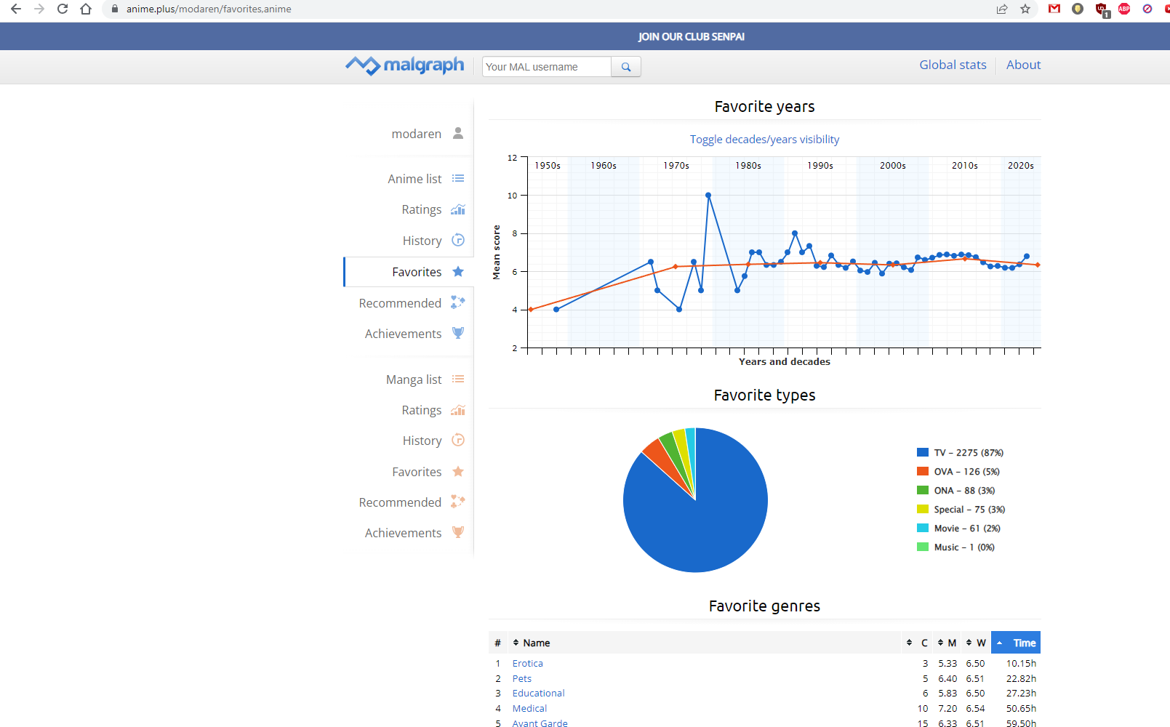Click the blue Favorites star icon

coord(458,271)
